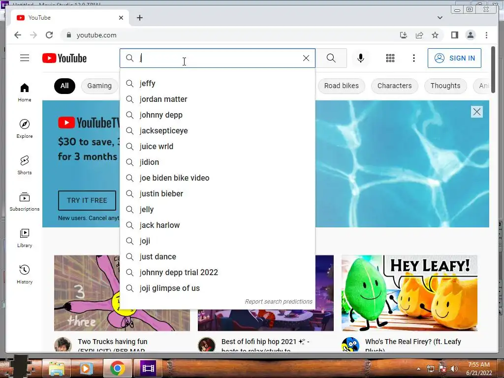Choose suggestion 'jordan matter'

coord(217,99)
